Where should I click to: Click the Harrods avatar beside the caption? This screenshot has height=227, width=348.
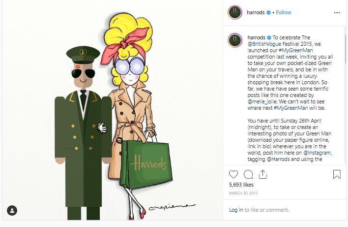pyautogui.click(x=235, y=40)
